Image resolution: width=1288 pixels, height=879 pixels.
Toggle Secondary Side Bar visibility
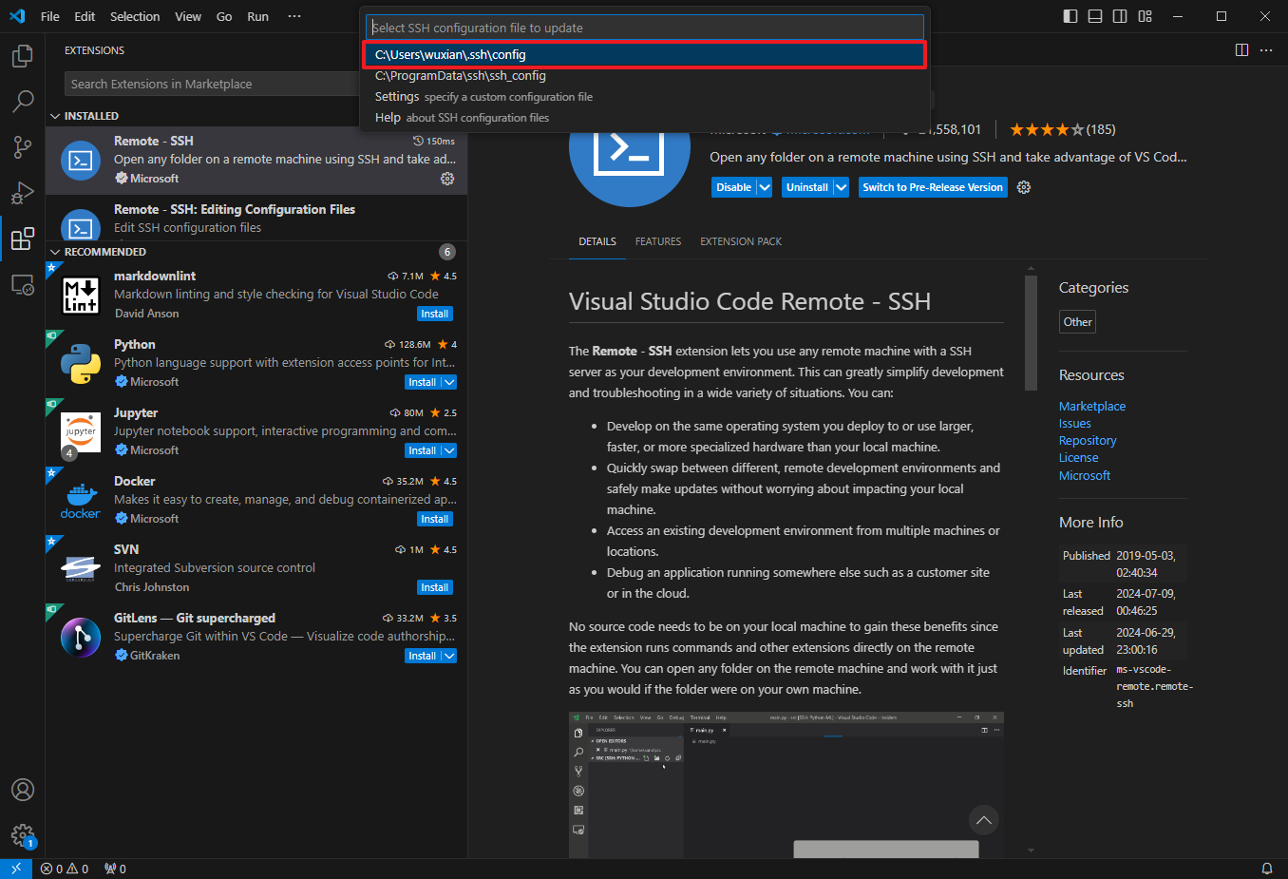point(1120,16)
